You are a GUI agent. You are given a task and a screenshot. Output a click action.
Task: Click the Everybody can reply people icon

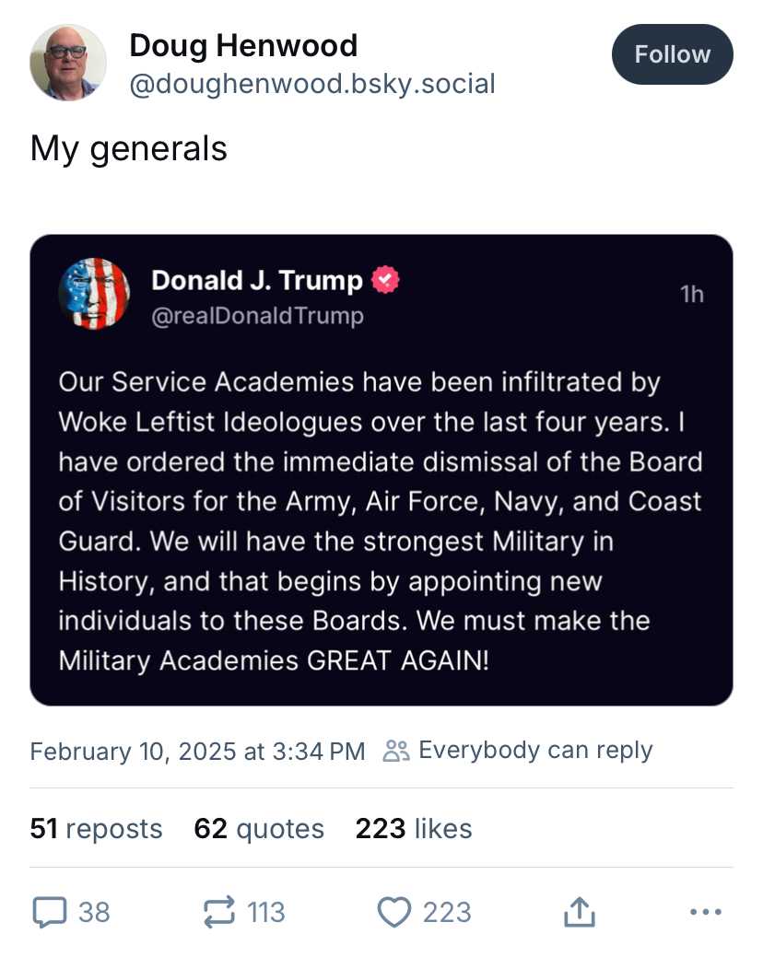click(x=396, y=751)
